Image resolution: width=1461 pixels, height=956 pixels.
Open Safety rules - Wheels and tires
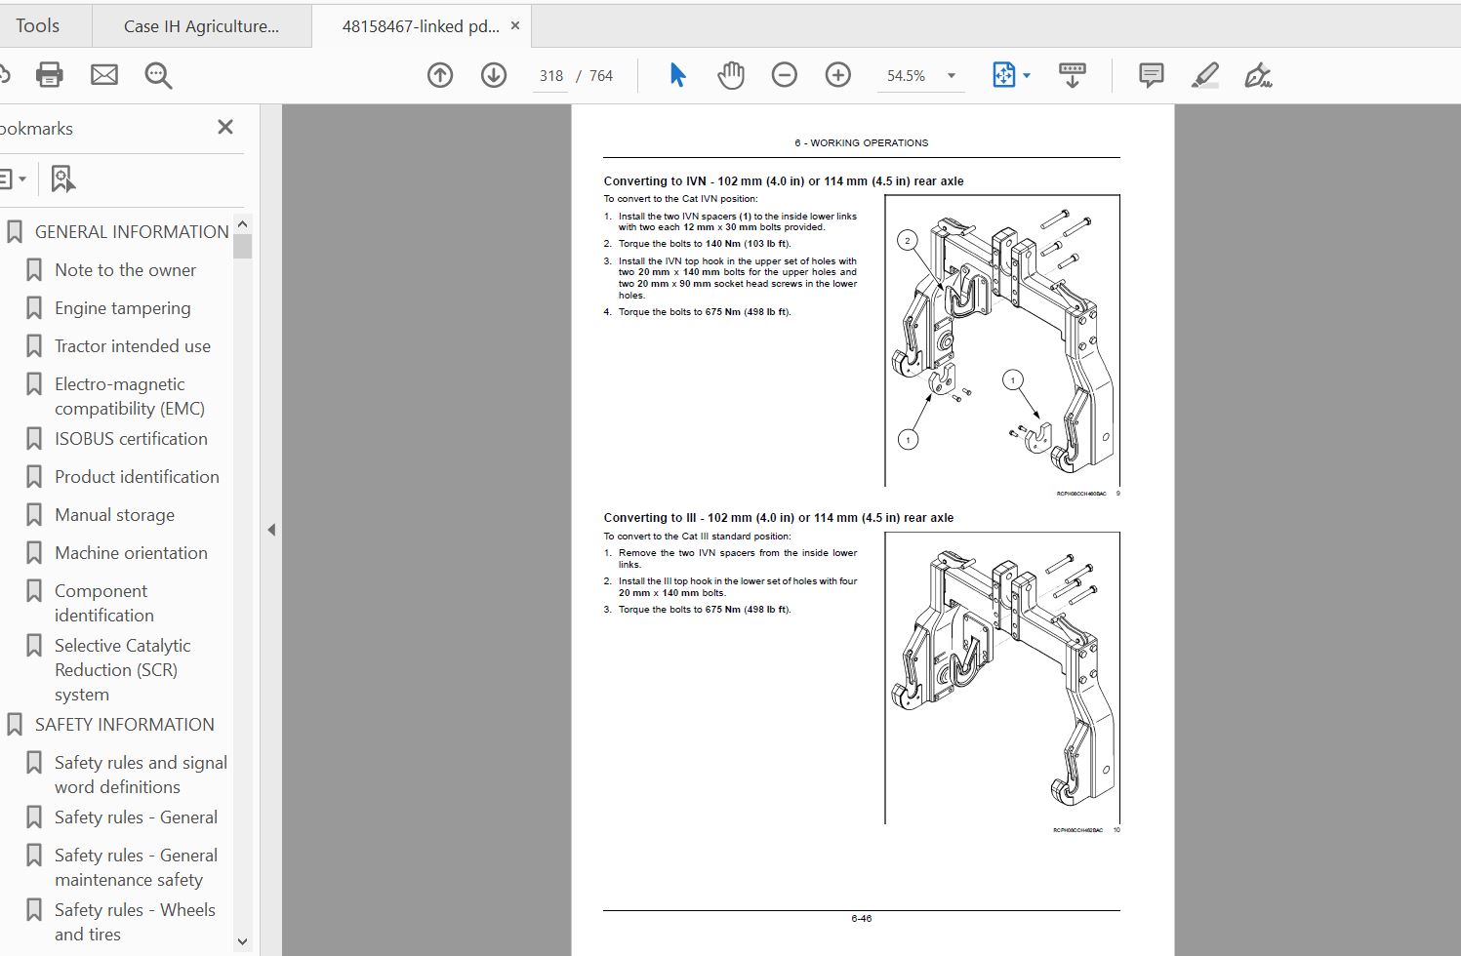click(135, 922)
